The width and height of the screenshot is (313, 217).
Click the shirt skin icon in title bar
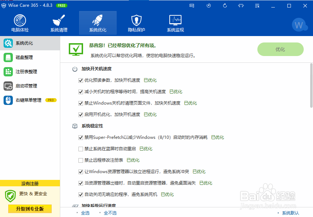click(241, 6)
